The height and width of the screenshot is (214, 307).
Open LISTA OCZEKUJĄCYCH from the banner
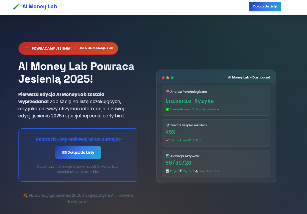[x=95, y=48]
